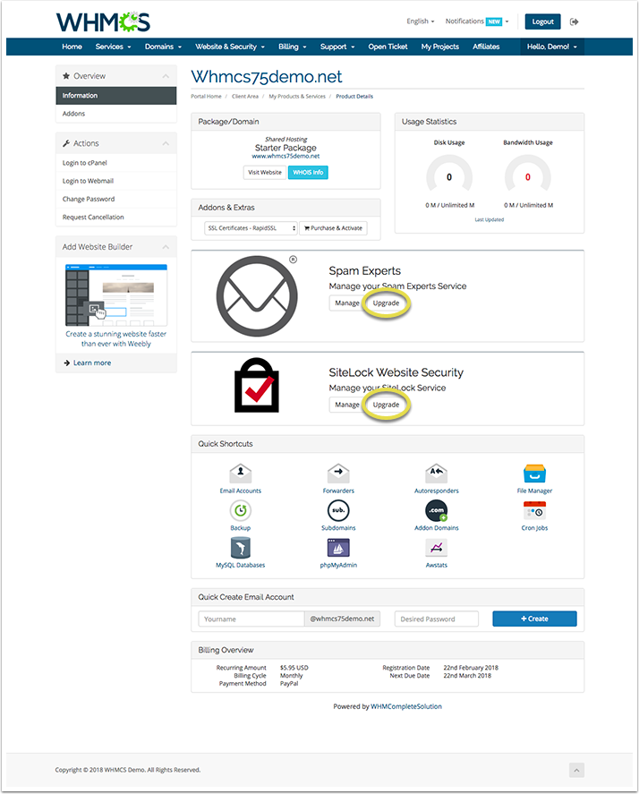The width and height of the screenshot is (639, 794).
Task: Click Request Cancellation action
Action: [x=116, y=218]
